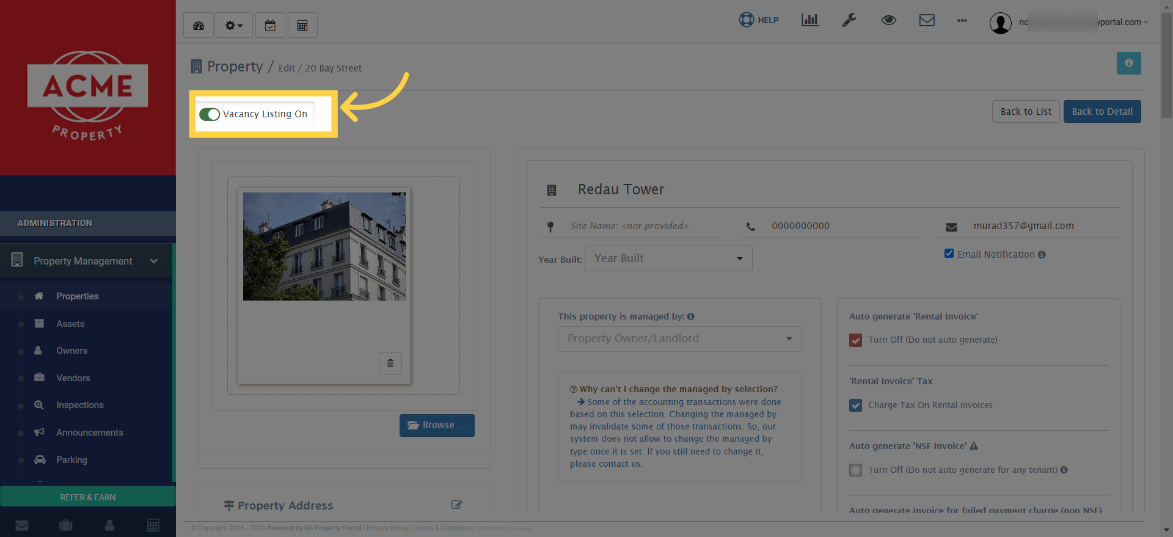Open the Year Built dropdown
Image resolution: width=1173 pixels, height=537 pixels.
[x=668, y=258]
